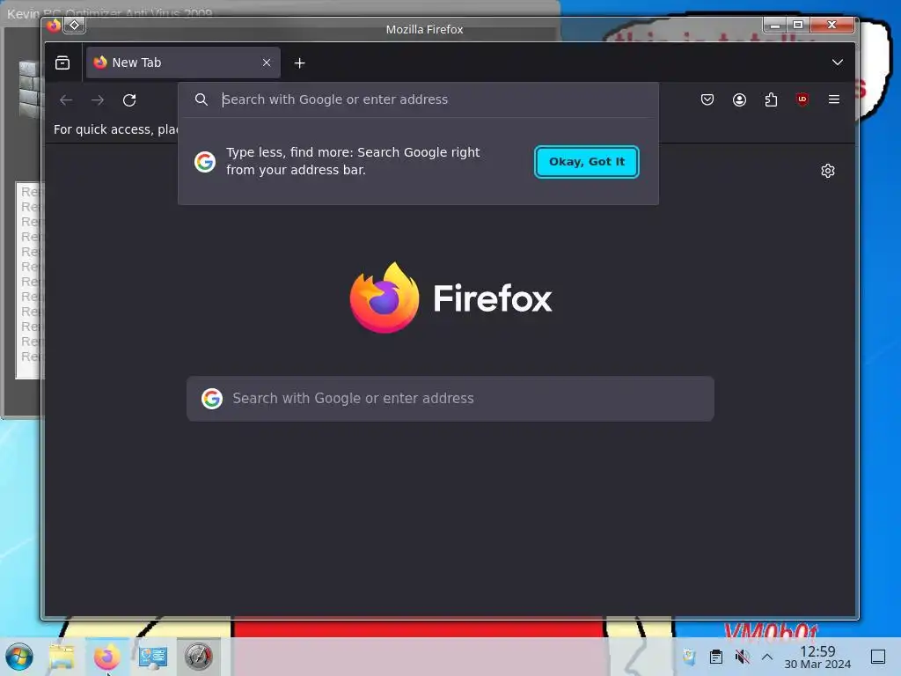Open the Firefox hamburger application menu

[834, 99]
